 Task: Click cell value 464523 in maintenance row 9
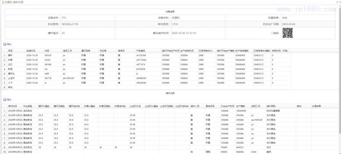click(x=240, y=147)
